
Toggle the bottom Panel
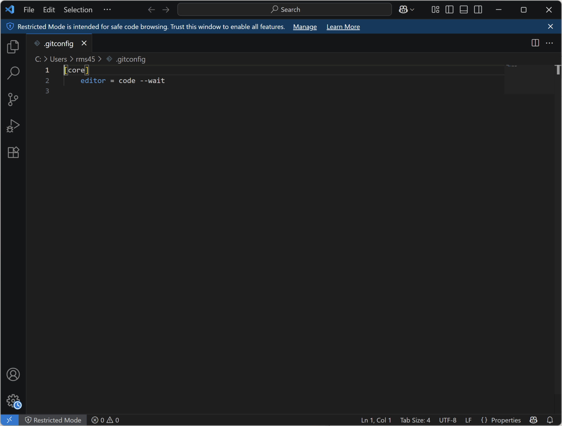[x=464, y=9]
